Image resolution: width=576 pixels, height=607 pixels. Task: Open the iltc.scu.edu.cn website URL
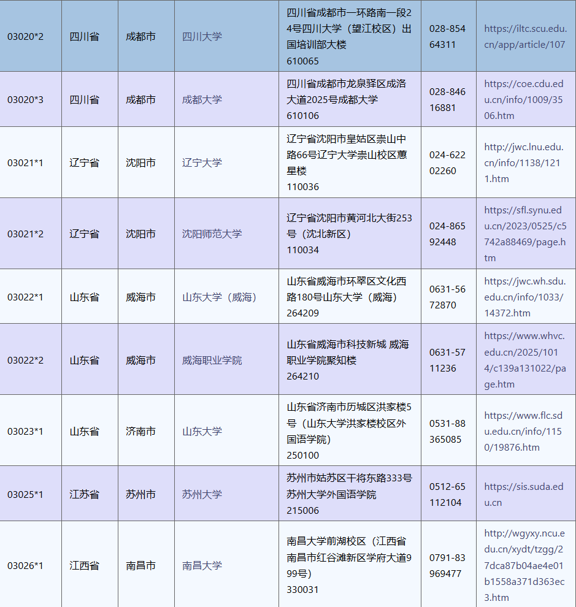524,36
